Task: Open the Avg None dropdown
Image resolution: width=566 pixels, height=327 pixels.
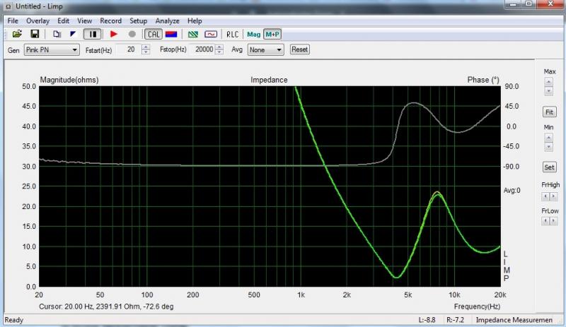Action: [265, 50]
